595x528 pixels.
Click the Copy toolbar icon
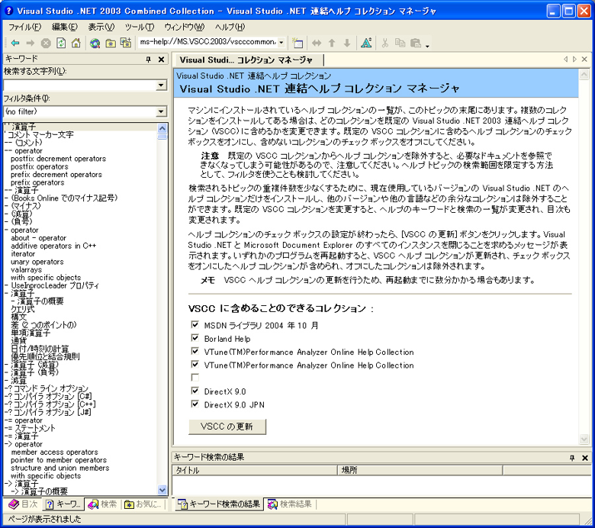point(400,43)
